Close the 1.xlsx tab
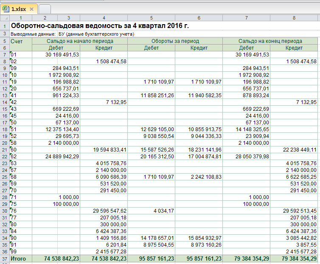 31,9
